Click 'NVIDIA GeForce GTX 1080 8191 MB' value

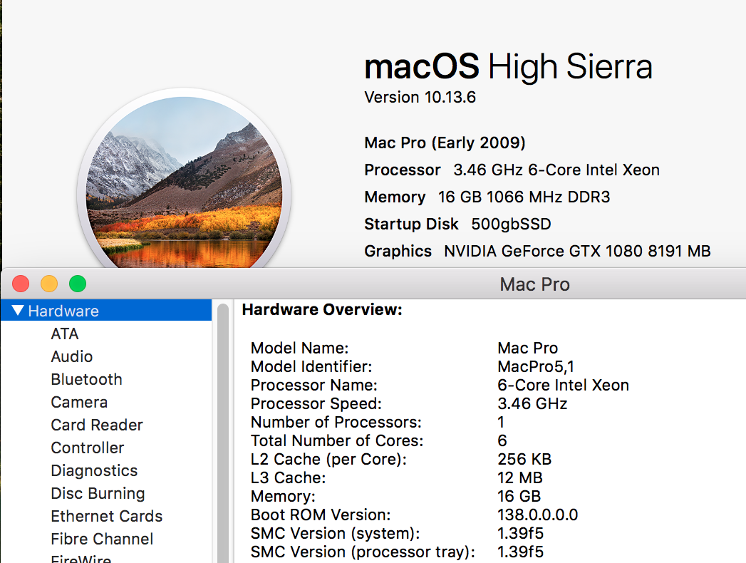tap(578, 252)
